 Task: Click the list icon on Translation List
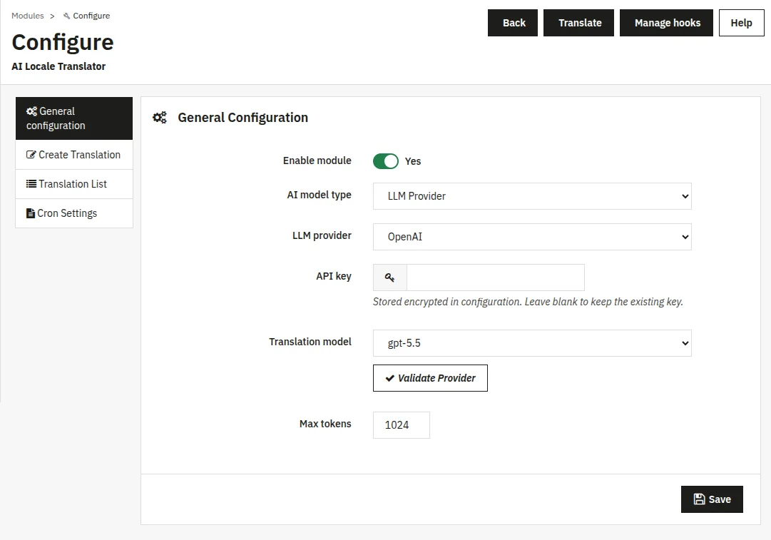pyautogui.click(x=31, y=184)
